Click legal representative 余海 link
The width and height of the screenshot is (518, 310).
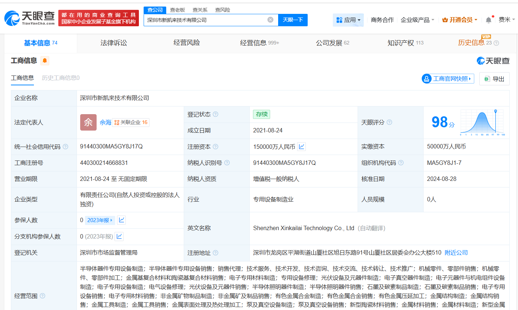pos(105,123)
